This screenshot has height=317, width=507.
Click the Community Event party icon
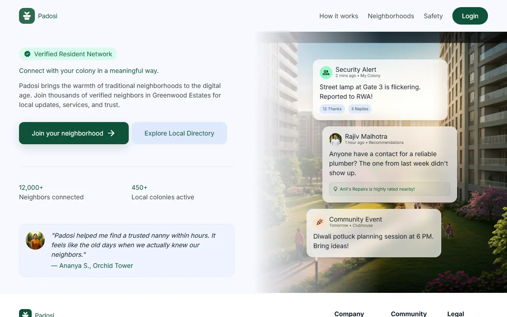pos(320,222)
